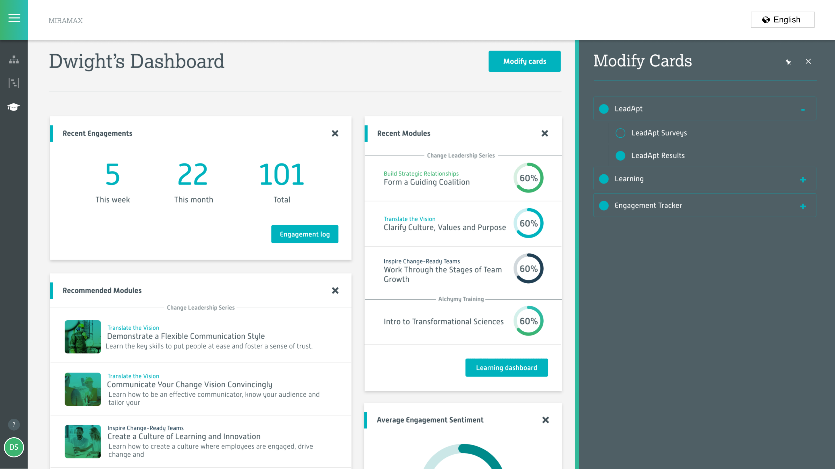
Task: Enable the LeadApt Surveys toggle
Action: tap(620, 133)
